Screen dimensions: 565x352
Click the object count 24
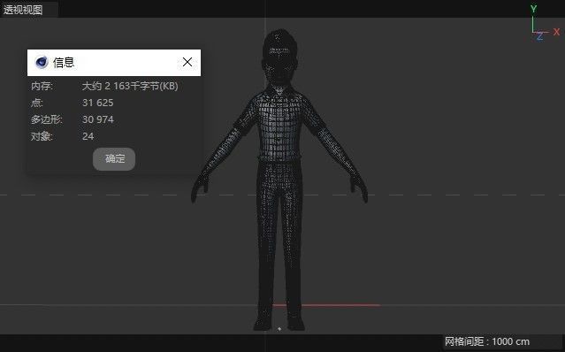[x=88, y=136]
